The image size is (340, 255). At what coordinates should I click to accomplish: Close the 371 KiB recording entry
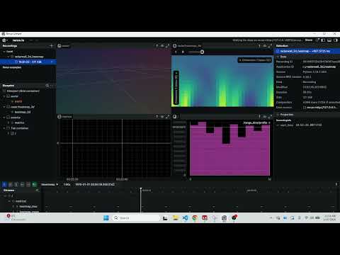(x=52, y=62)
